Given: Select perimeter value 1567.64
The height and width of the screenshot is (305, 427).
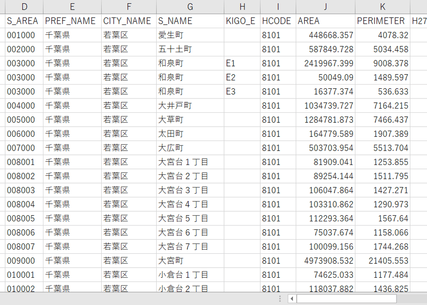Looking at the screenshot, I should coord(383,219).
